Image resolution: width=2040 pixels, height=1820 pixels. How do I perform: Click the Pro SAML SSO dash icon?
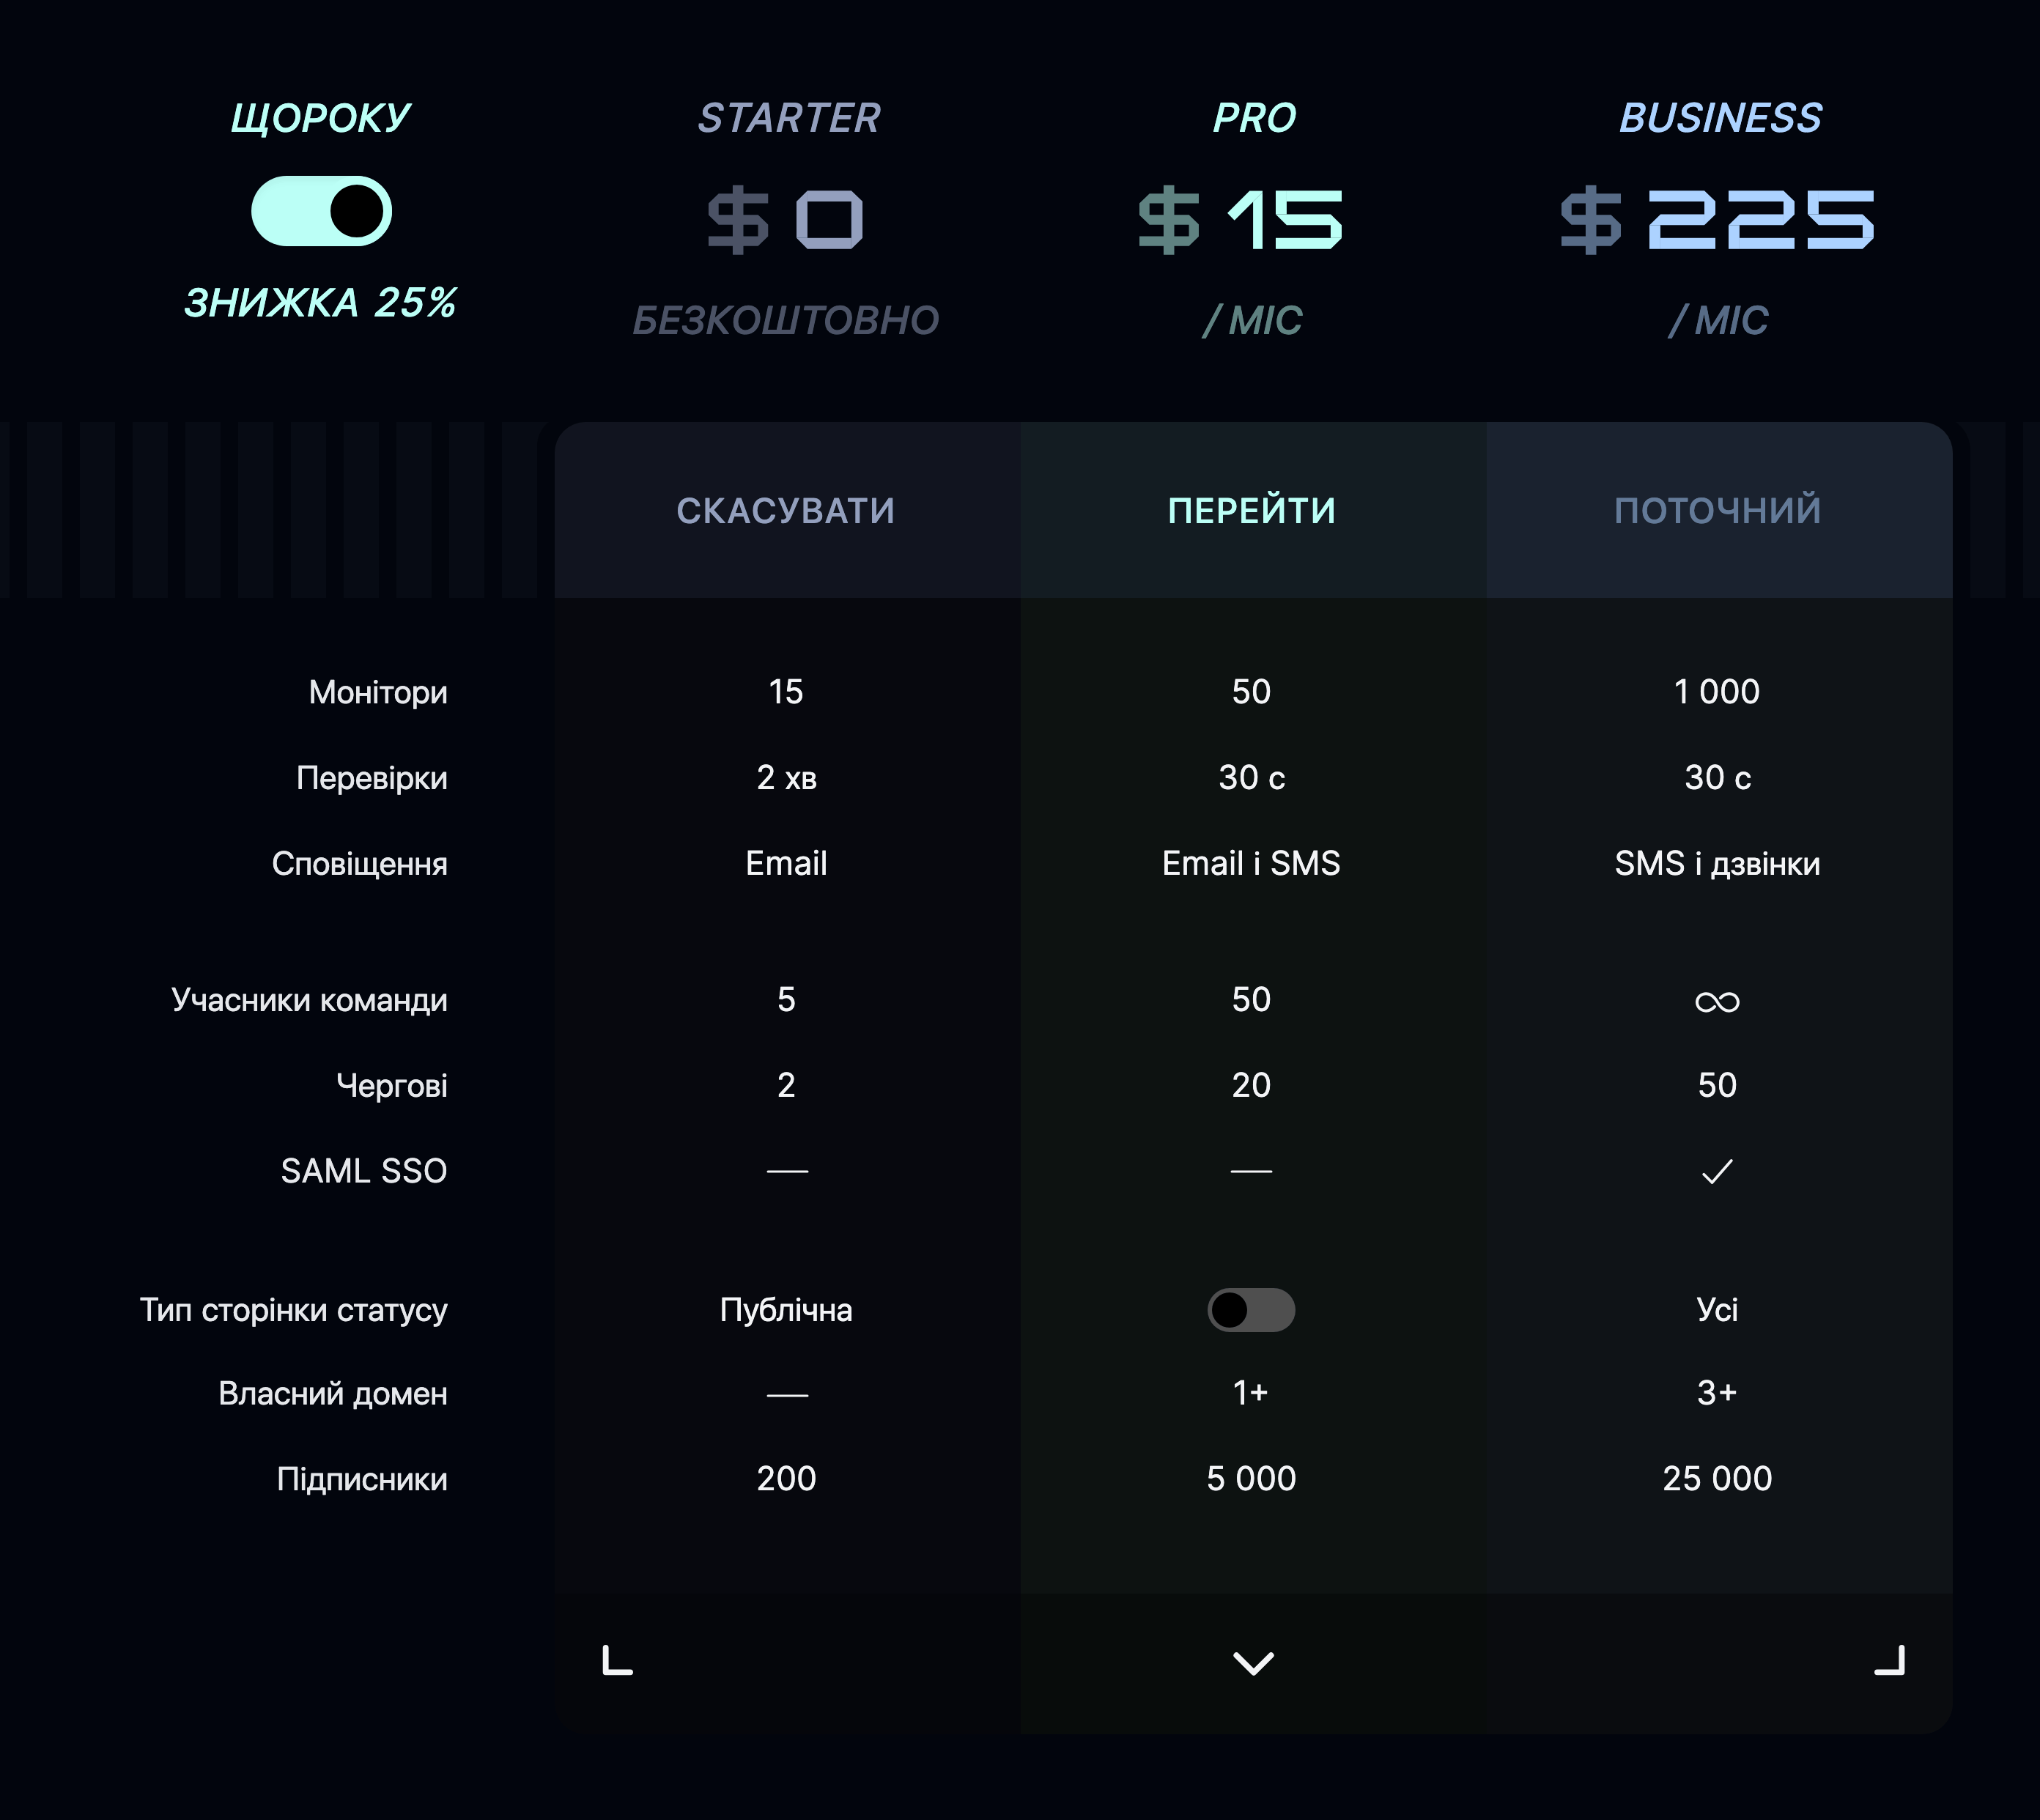[x=1251, y=1171]
